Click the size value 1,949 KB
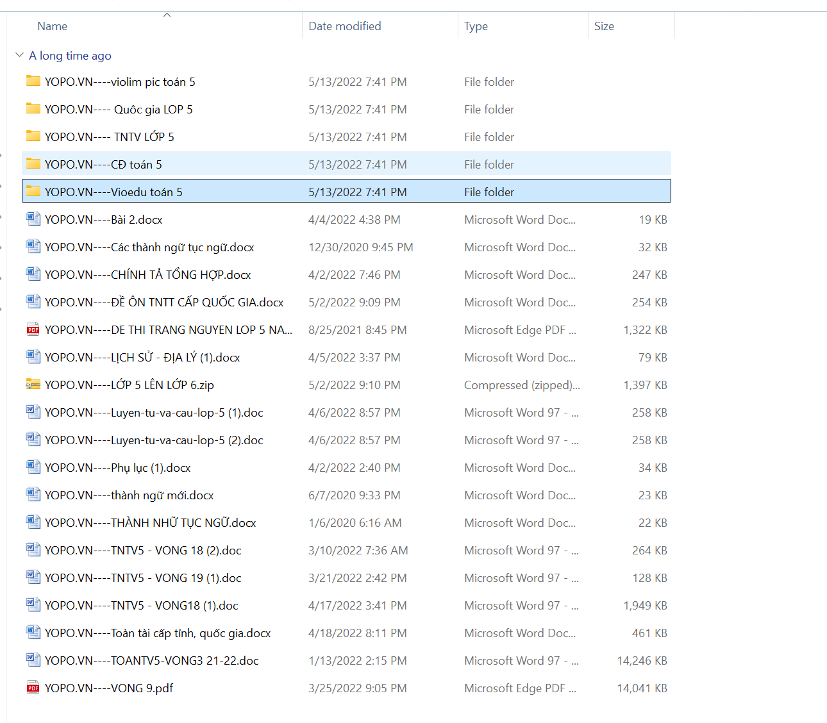This screenshot has height=723, width=827. coord(645,606)
